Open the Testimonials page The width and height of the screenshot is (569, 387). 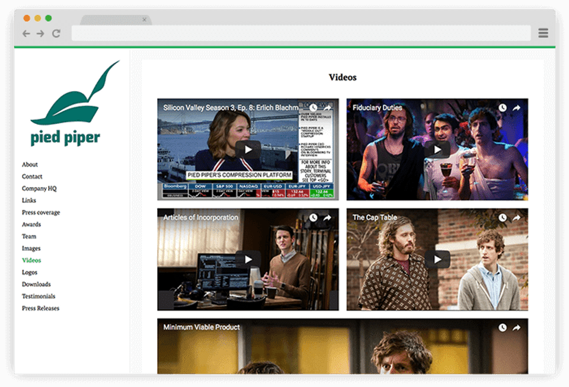point(39,296)
